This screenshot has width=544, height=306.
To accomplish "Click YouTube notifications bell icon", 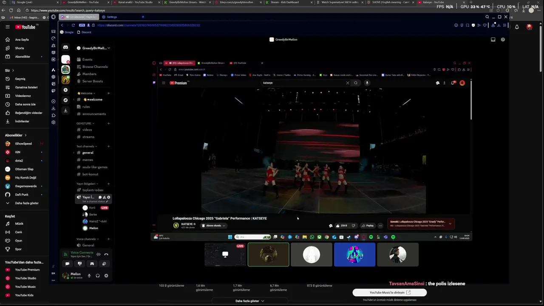I will 517,27.
